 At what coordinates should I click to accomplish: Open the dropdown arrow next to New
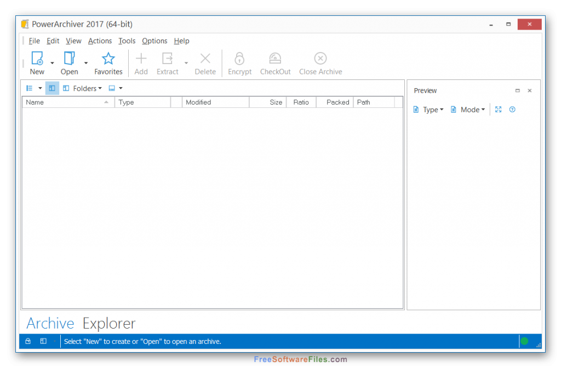(x=52, y=63)
